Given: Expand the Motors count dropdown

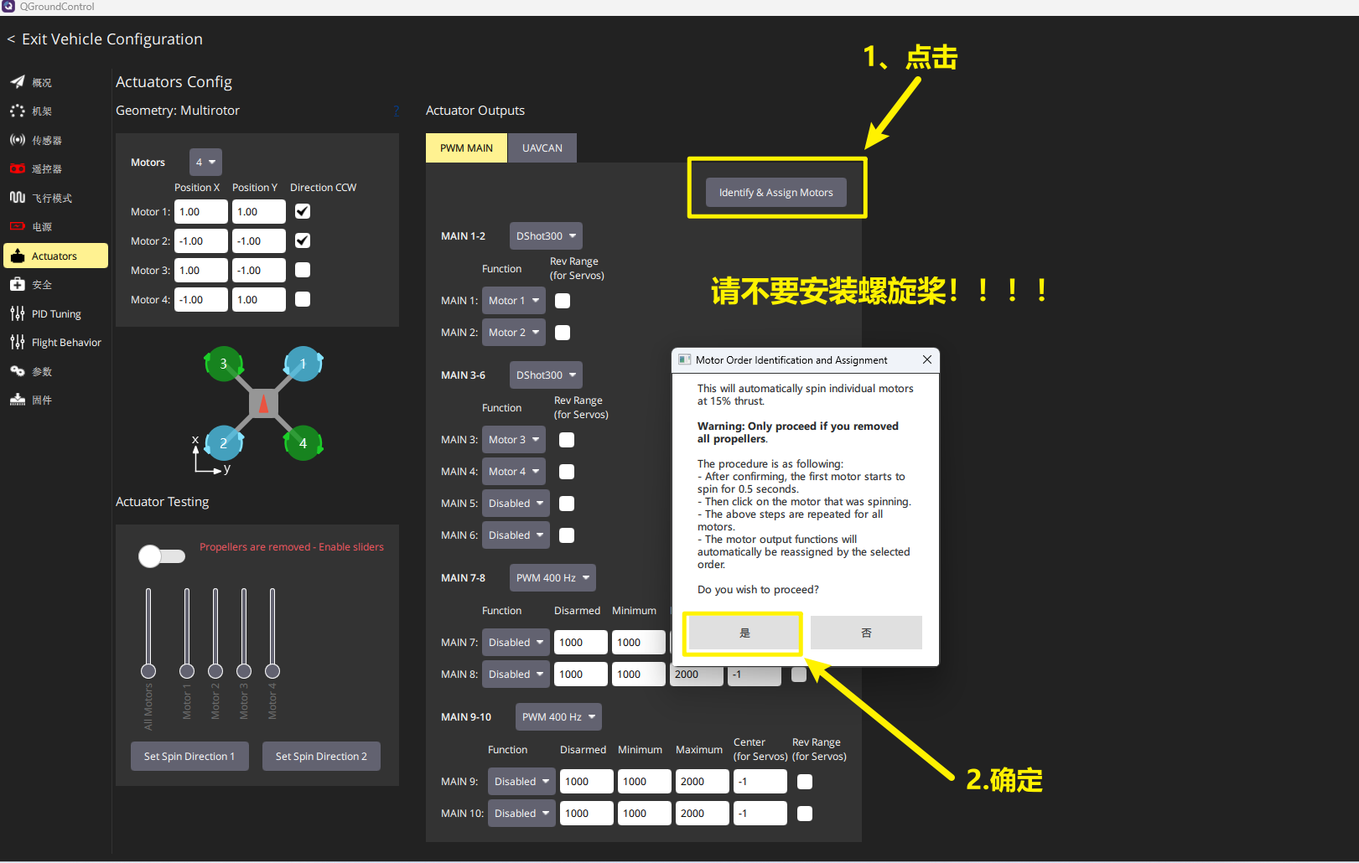Looking at the screenshot, I should tap(205, 162).
